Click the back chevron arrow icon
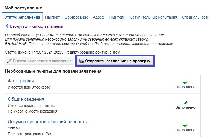This screenshot has height=137, width=212. 7,26
